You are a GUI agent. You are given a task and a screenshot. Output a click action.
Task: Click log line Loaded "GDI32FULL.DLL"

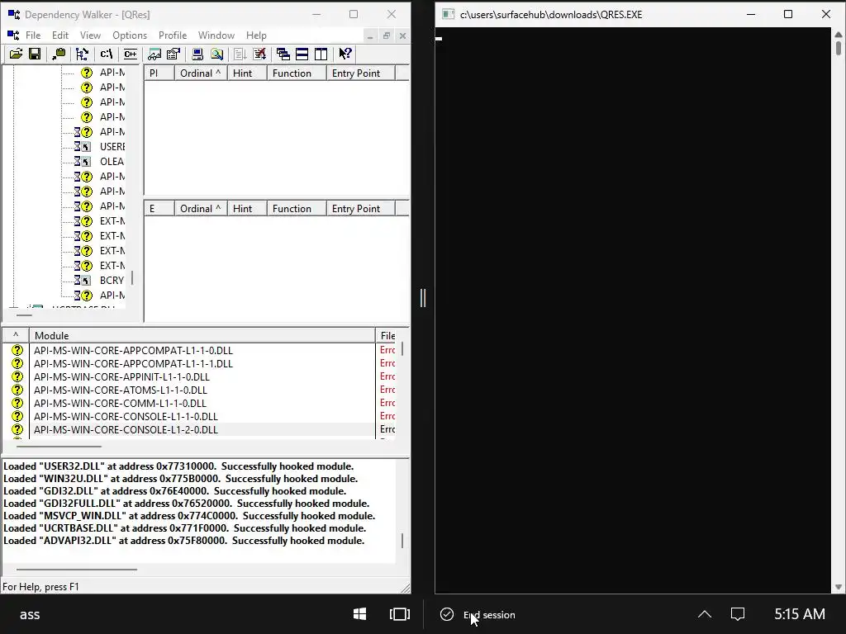pos(187,504)
